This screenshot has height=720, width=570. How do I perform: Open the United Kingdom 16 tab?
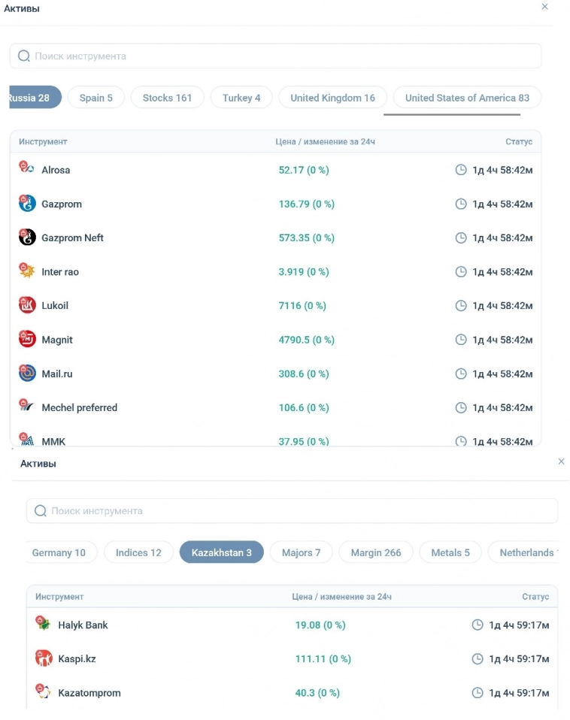(x=332, y=98)
